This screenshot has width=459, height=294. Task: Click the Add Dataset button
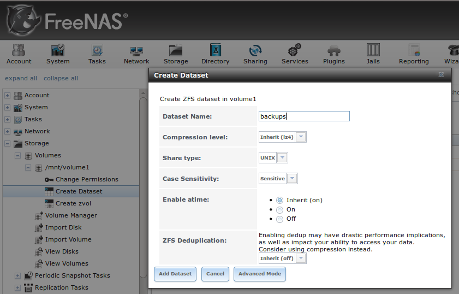[x=175, y=274]
